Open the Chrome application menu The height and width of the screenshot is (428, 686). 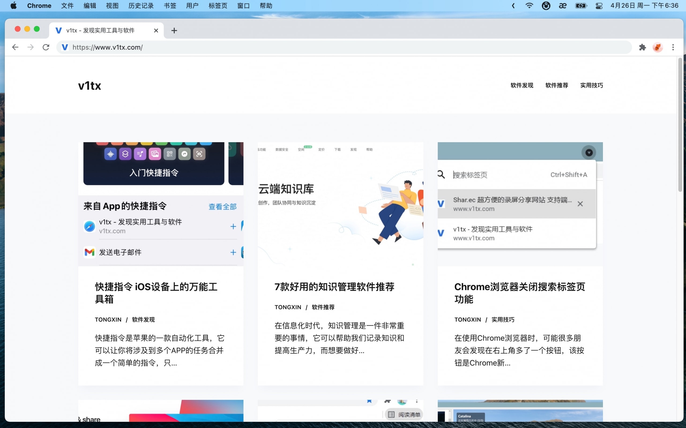[x=39, y=6]
